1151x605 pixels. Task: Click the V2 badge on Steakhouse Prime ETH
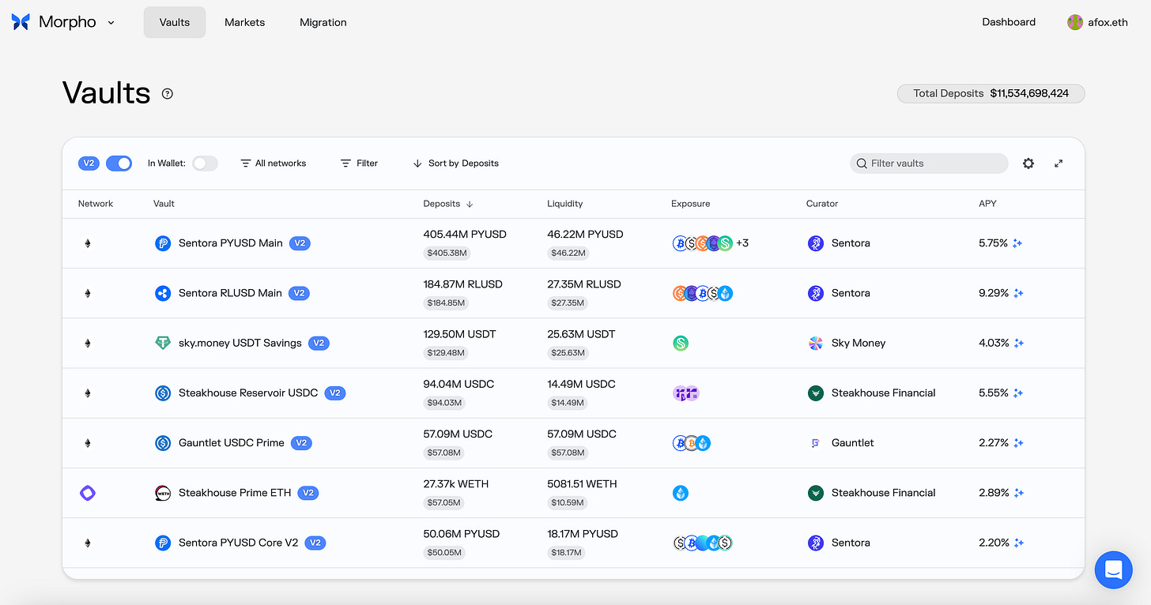coord(308,493)
